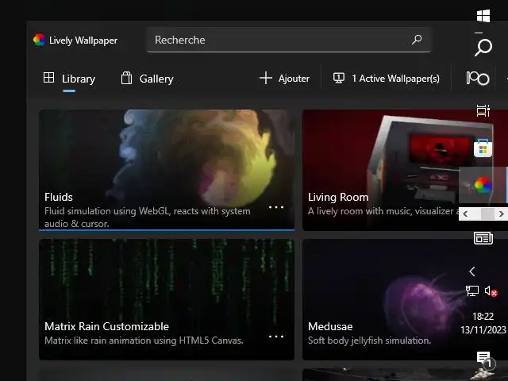Open the network tray icon
The height and width of the screenshot is (381, 508).
(472, 291)
